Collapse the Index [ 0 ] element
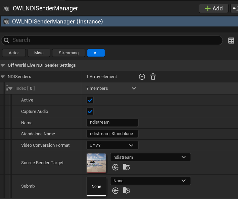The image size is (238, 199). click(10, 88)
